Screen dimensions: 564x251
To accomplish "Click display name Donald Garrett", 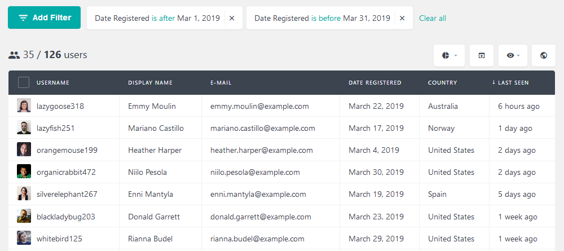I will (154, 217).
